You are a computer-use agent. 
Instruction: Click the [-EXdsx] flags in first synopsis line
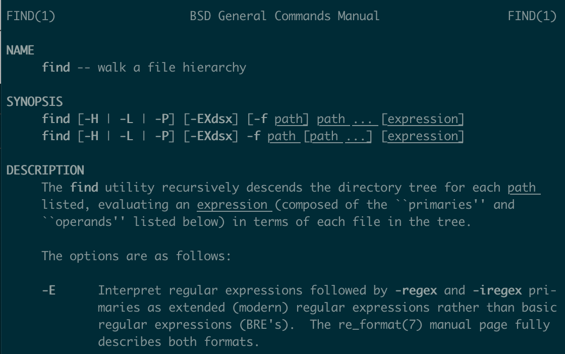(x=211, y=119)
